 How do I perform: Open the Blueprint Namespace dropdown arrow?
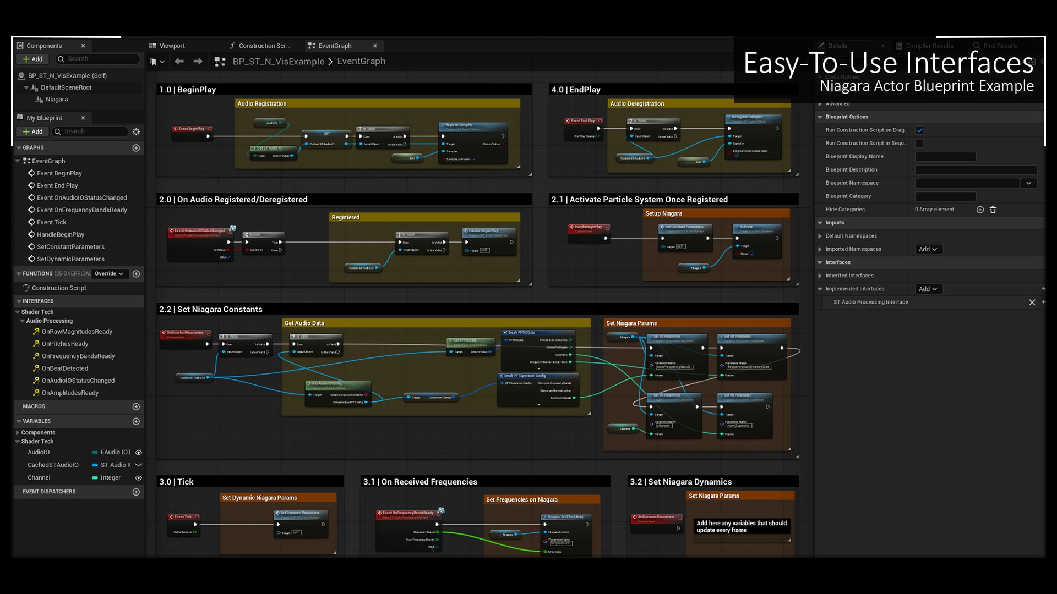tap(1028, 183)
